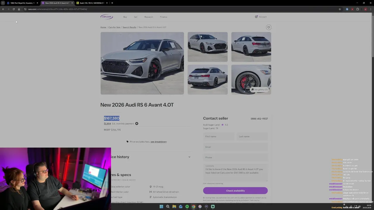Image resolution: width=374 pixels, height=210 pixels.
Task: Open the Finance menu
Action: (164, 17)
